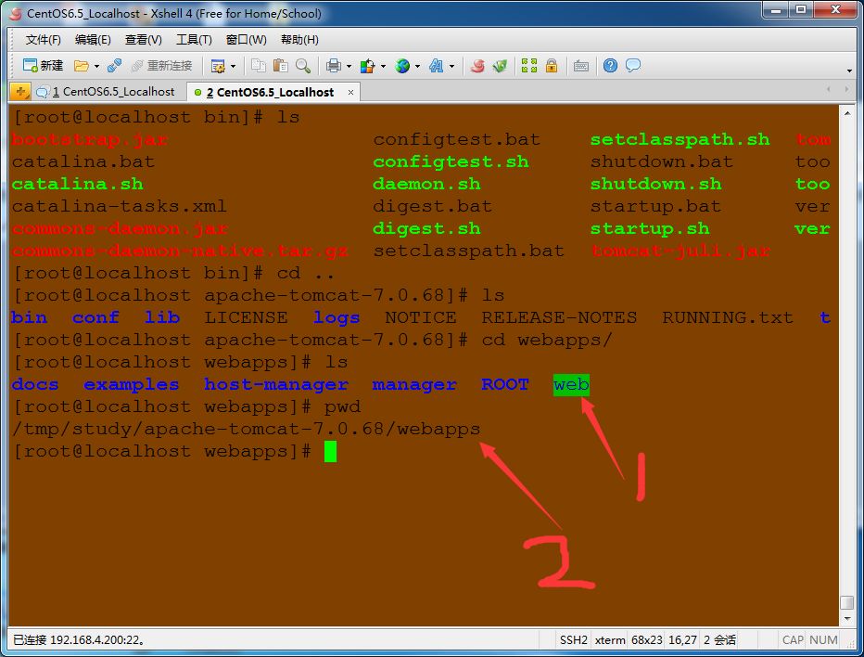Open the 查看(V) menu
Viewport: 864px width, 657px height.
pyautogui.click(x=144, y=40)
